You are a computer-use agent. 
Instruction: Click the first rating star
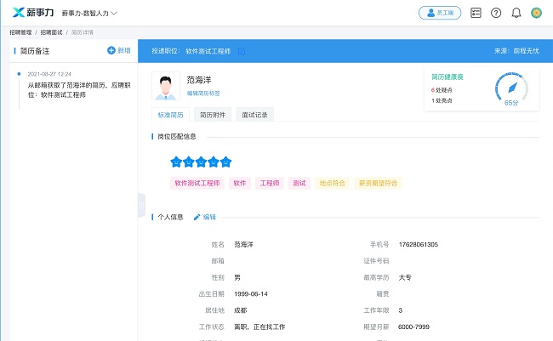pyautogui.click(x=176, y=162)
